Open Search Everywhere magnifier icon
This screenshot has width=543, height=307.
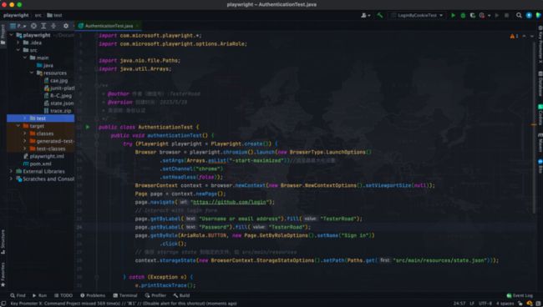[x=519, y=15]
